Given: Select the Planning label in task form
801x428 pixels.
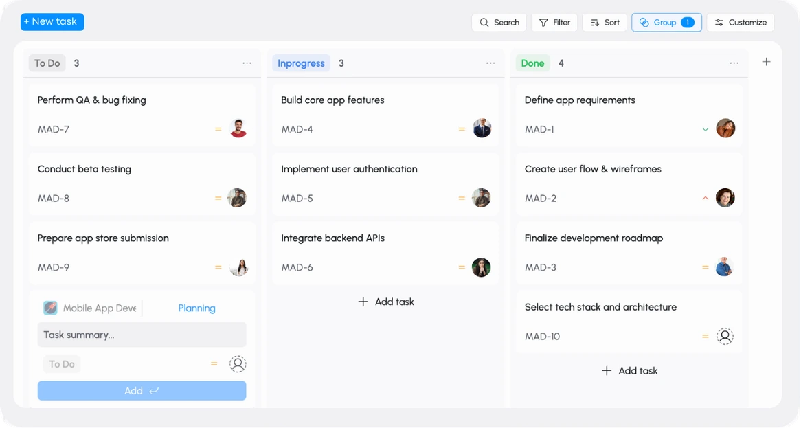Looking at the screenshot, I should [196, 308].
